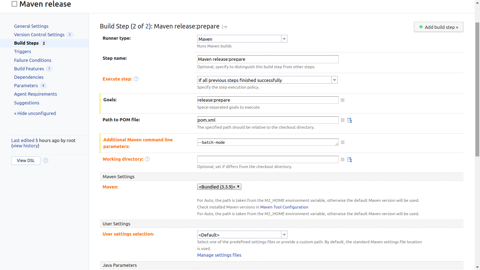
Task: Click parameter insert icon beside POM file path
Action: click(x=343, y=120)
